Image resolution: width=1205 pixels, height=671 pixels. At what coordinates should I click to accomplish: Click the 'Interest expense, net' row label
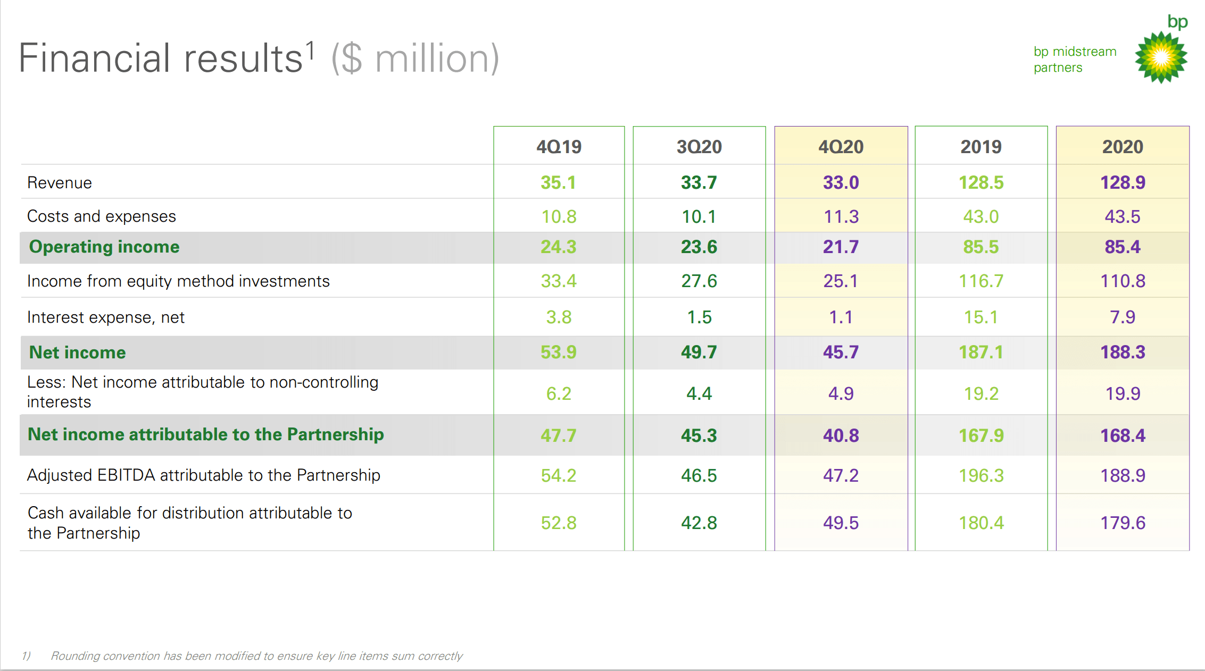click(x=106, y=317)
